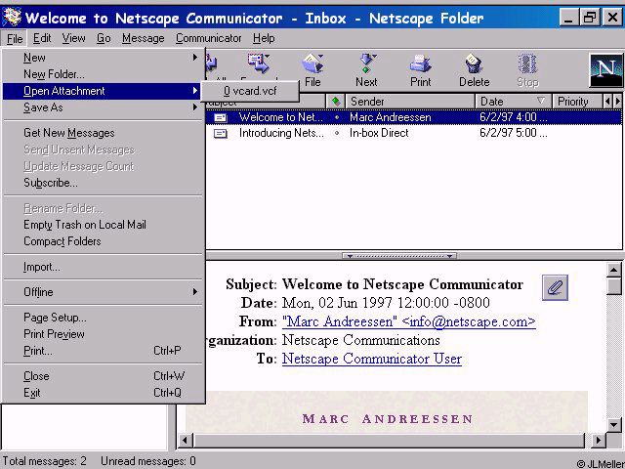Click horizontal scroll left arrow in message pane
This screenshot has width=625, height=469.
[x=185, y=441]
